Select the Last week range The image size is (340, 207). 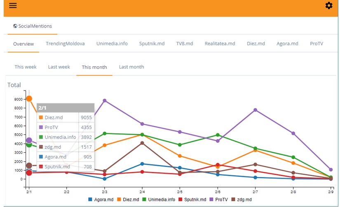[59, 67]
